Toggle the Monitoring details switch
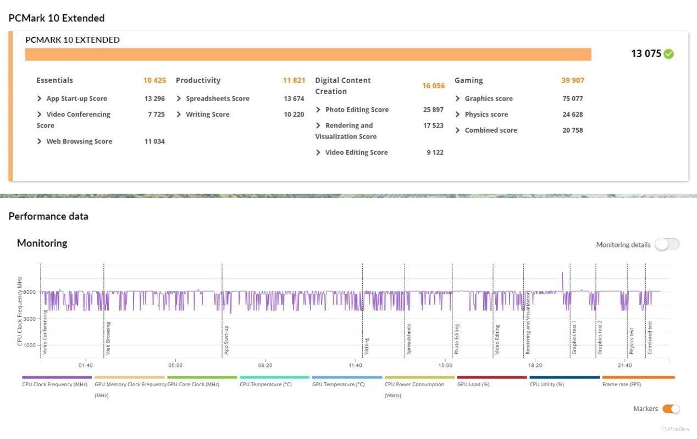 666,245
